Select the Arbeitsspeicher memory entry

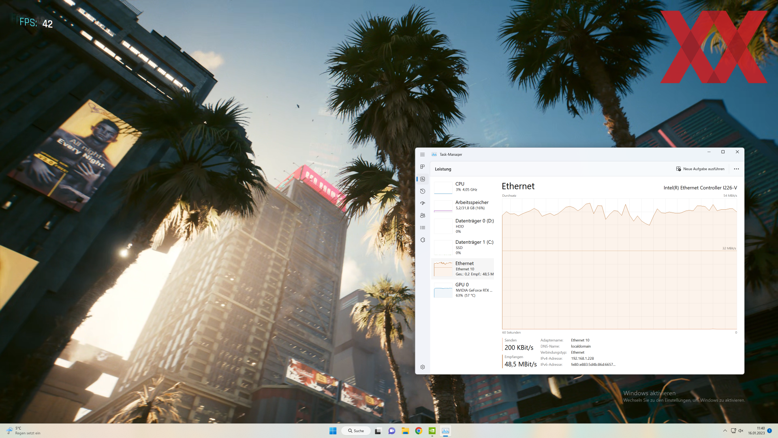point(463,205)
